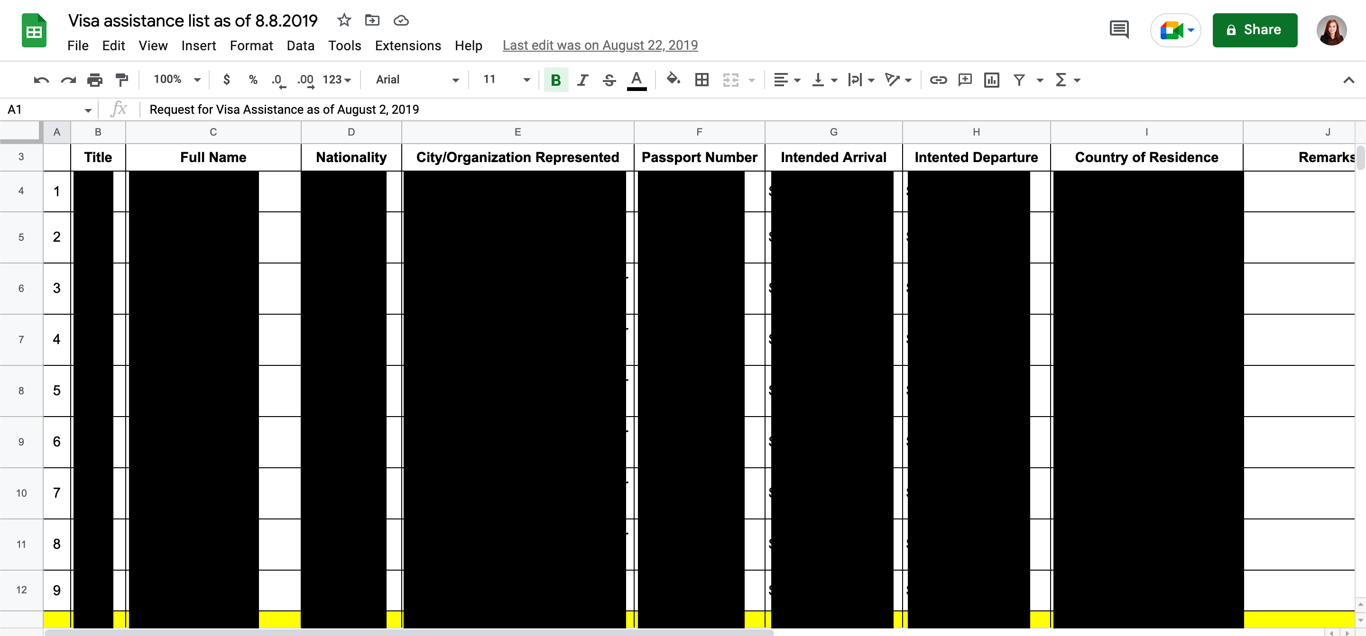1366x636 pixels.
Task: Star this spreadsheet
Action: click(344, 20)
